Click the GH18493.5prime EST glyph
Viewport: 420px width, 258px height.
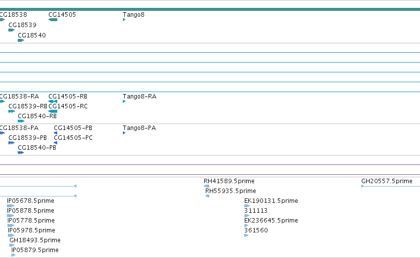pyautogui.click(x=12, y=246)
